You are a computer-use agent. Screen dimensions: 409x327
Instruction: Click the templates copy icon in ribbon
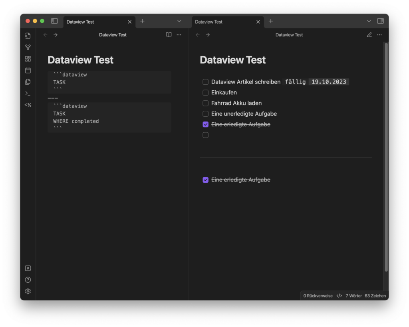[28, 82]
